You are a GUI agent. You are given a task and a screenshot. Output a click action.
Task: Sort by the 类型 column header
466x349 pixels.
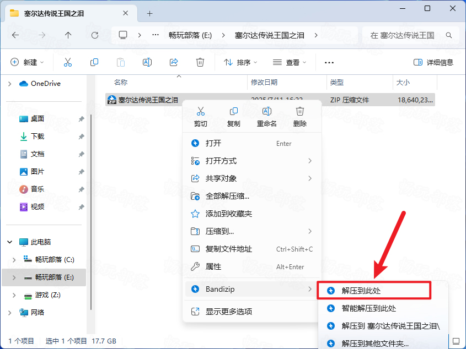337,82
